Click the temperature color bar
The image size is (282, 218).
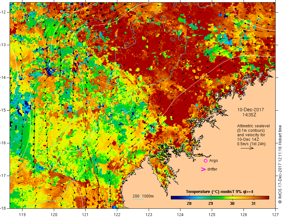tap(220, 198)
